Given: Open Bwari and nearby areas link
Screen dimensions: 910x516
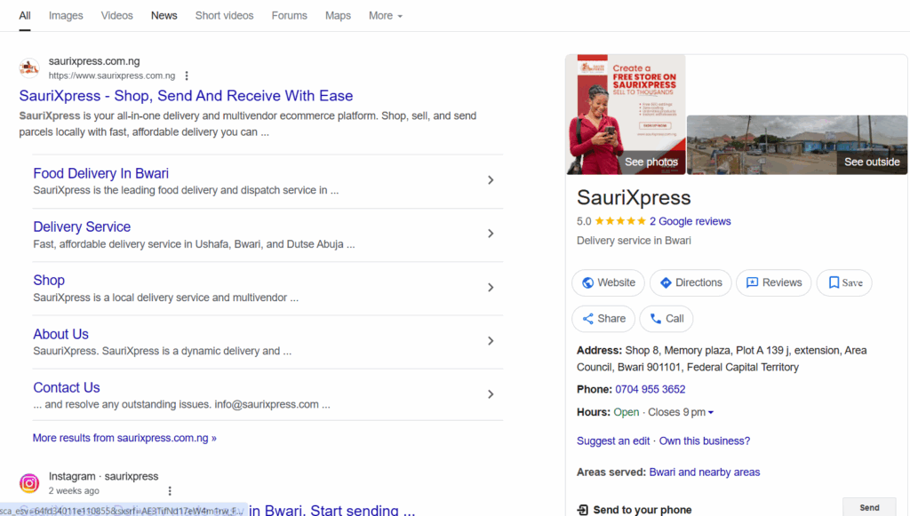Looking at the screenshot, I should pos(705,472).
